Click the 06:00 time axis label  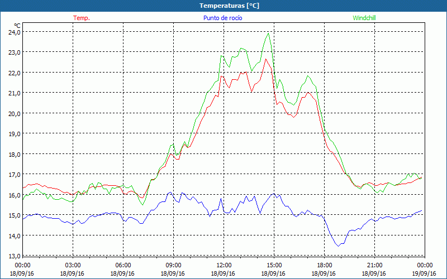(123, 266)
